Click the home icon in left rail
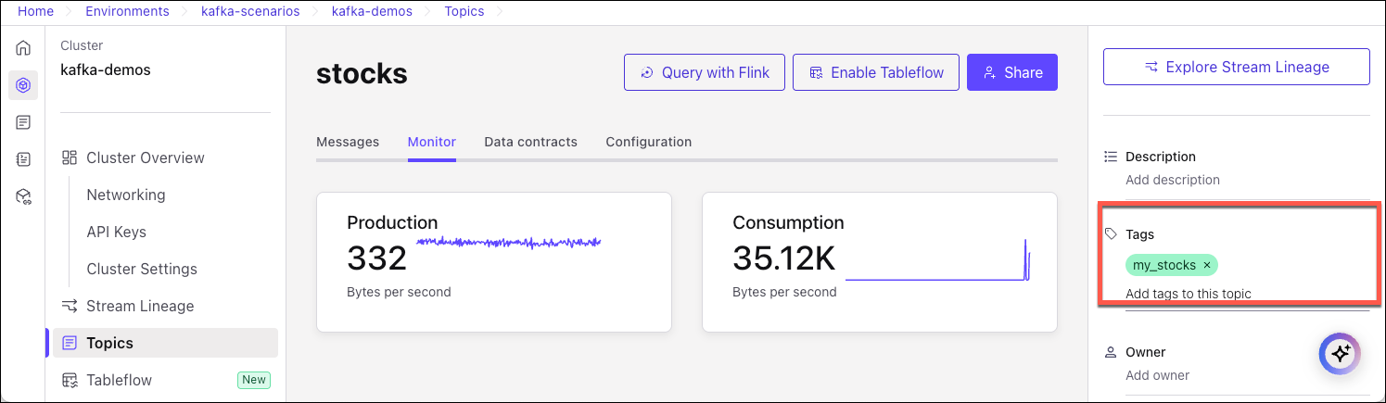This screenshot has width=1386, height=403. (x=23, y=48)
